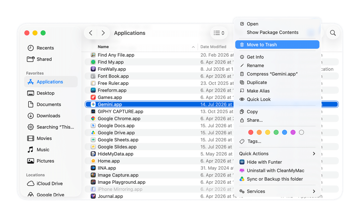
Task: Click the Journal.app icon
Action: [93, 196]
